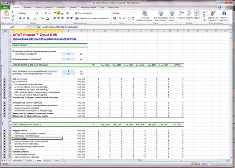Switch to the Данные ribbon tab
Viewport: 235px width, 168px height.
point(73,8)
